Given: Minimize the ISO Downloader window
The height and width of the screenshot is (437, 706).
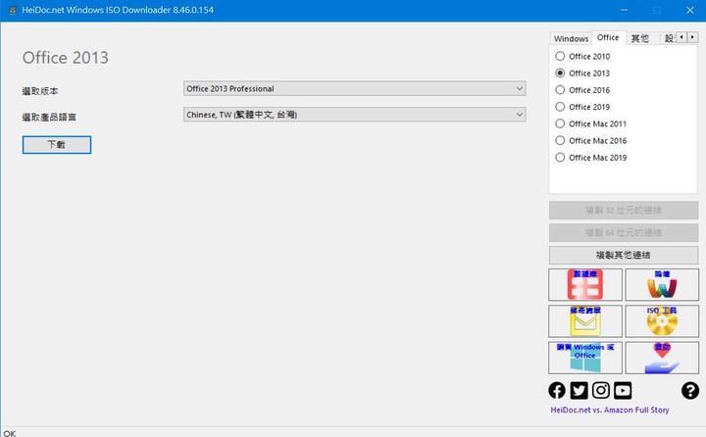Looking at the screenshot, I should 624,10.
